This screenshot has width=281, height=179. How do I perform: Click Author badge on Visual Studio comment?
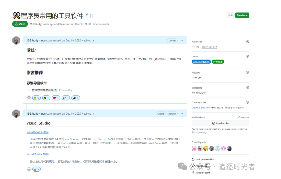point(172,113)
